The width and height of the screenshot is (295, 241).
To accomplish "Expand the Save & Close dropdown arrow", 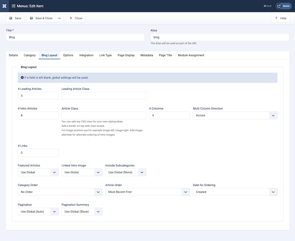I will (x=59, y=18).
